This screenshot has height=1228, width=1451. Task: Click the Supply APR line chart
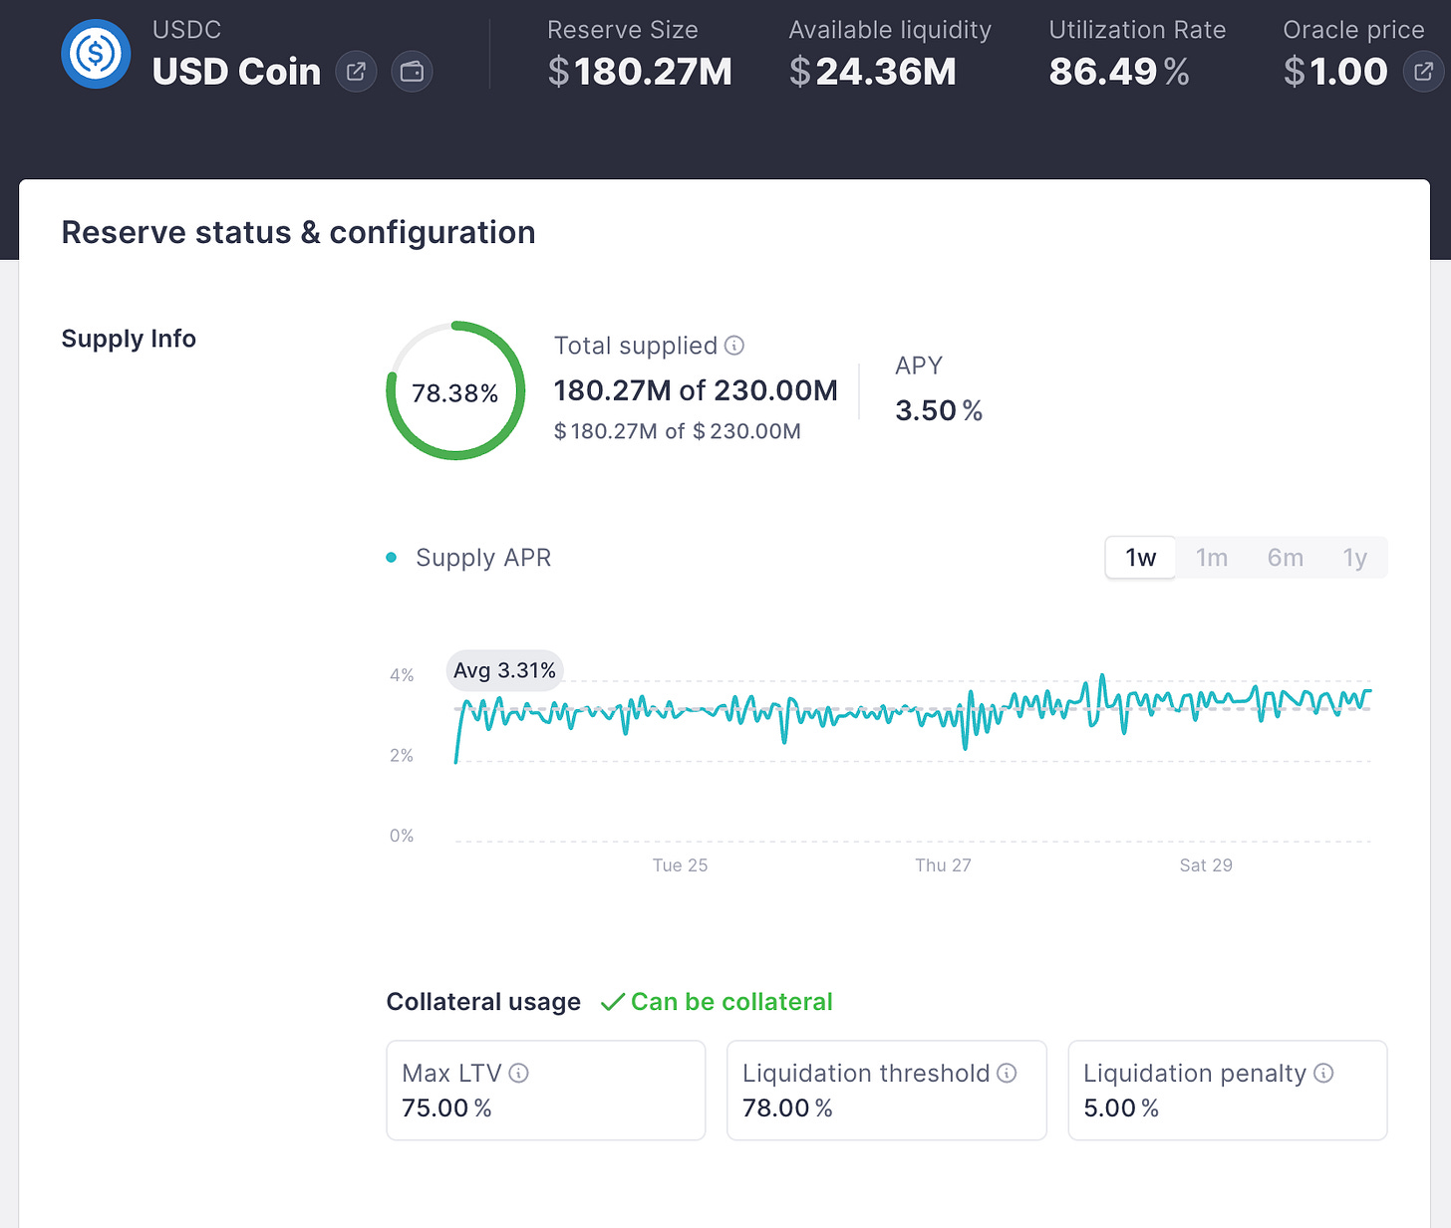click(x=913, y=757)
